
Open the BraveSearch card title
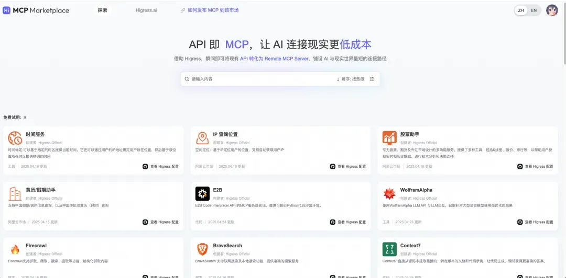[227, 246]
